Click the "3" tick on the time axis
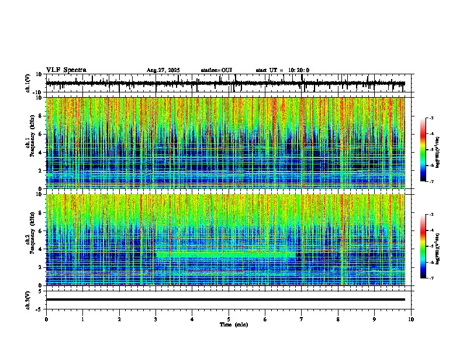 pyautogui.click(x=156, y=319)
